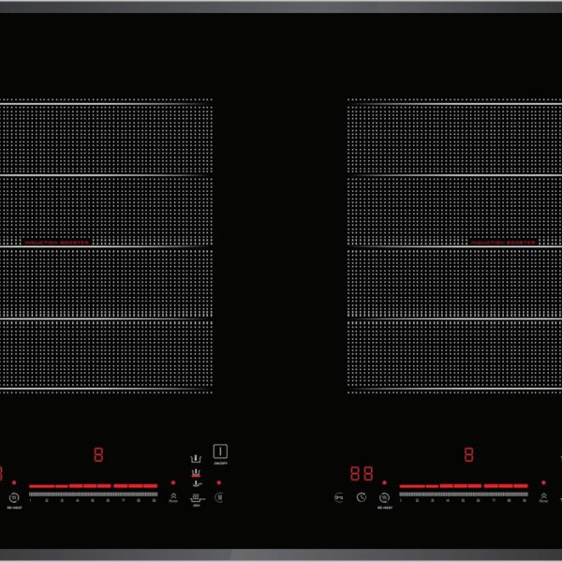Select the timer clock icon
This screenshot has height=562, width=562.
362,497
